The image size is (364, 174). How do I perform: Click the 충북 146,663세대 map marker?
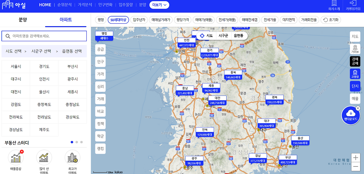coord(233,75)
